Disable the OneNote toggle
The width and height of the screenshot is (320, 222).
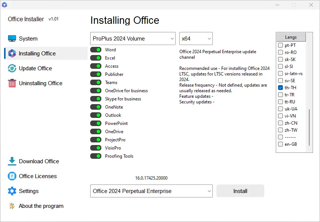(x=96, y=107)
